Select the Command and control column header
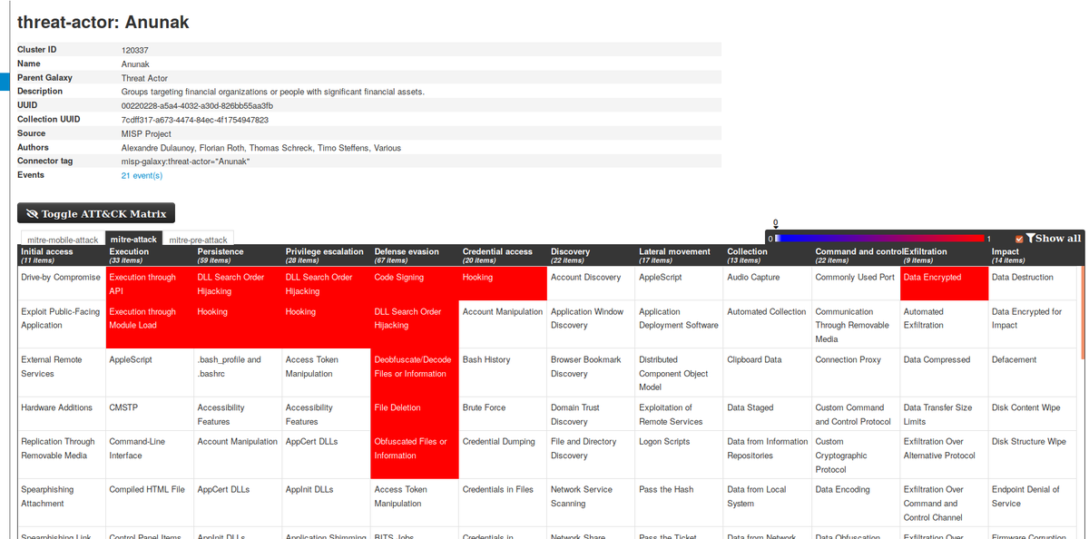Image resolution: width=1089 pixels, height=539 pixels. click(856, 256)
